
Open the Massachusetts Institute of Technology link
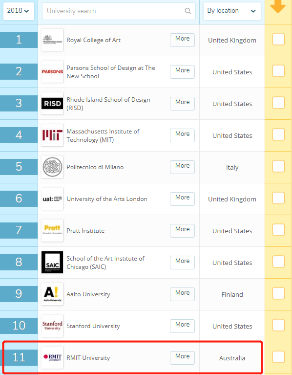103,135
